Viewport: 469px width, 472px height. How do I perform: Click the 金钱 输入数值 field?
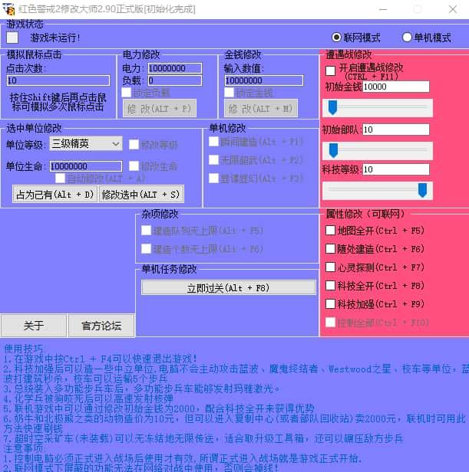click(x=264, y=80)
